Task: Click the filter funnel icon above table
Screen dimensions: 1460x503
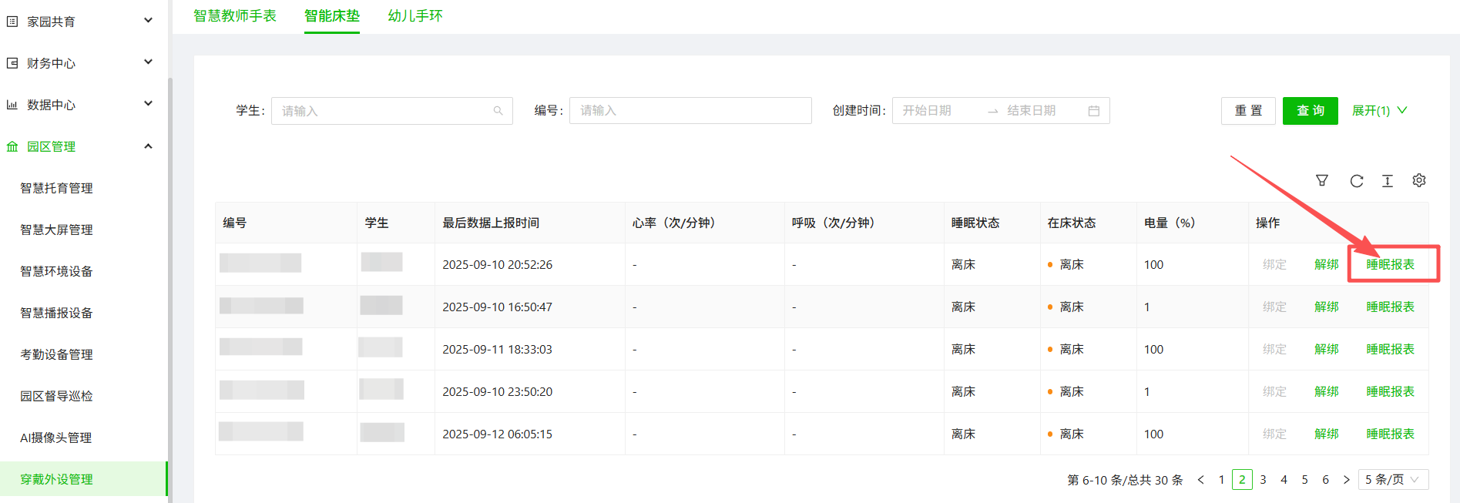Action: click(1321, 180)
